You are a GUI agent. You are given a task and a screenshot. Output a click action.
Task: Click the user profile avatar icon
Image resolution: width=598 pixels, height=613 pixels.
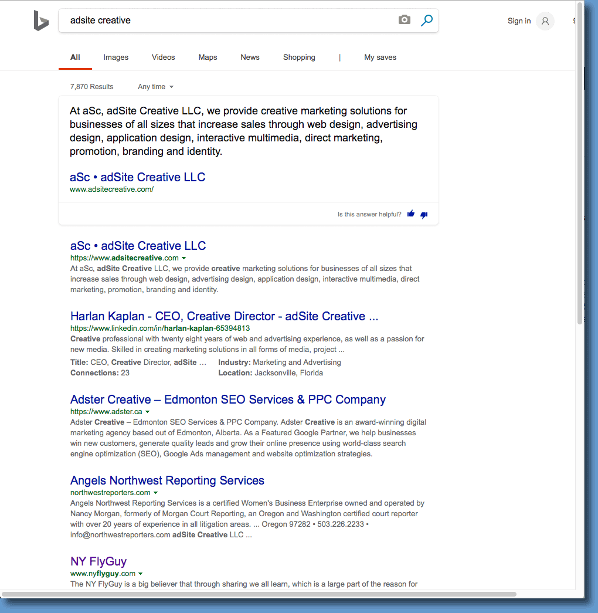(545, 21)
